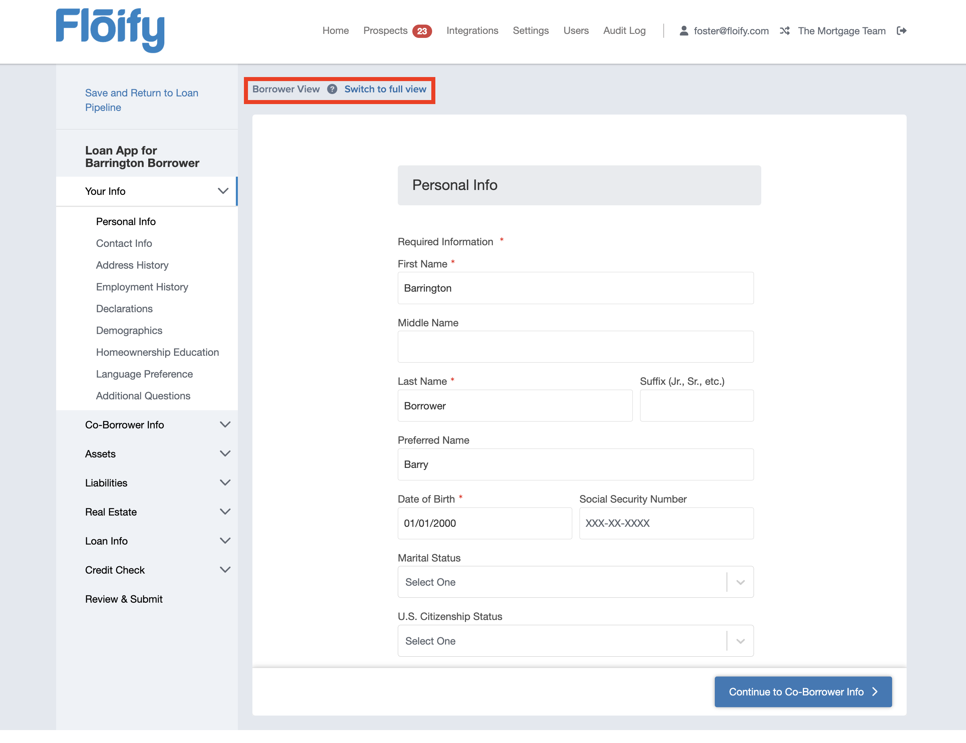Go to the Audit Log page
The height and width of the screenshot is (743, 966).
(x=624, y=31)
